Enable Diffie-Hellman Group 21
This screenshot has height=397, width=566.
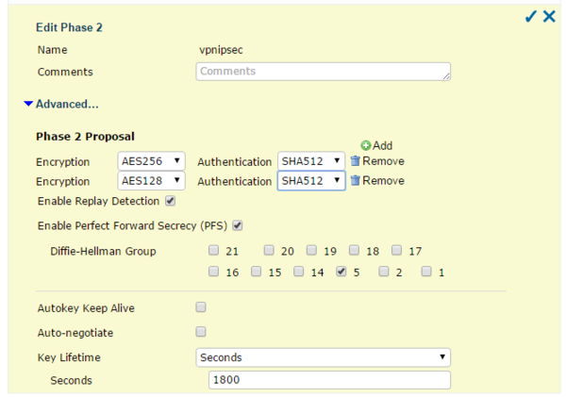(x=214, y=251)
